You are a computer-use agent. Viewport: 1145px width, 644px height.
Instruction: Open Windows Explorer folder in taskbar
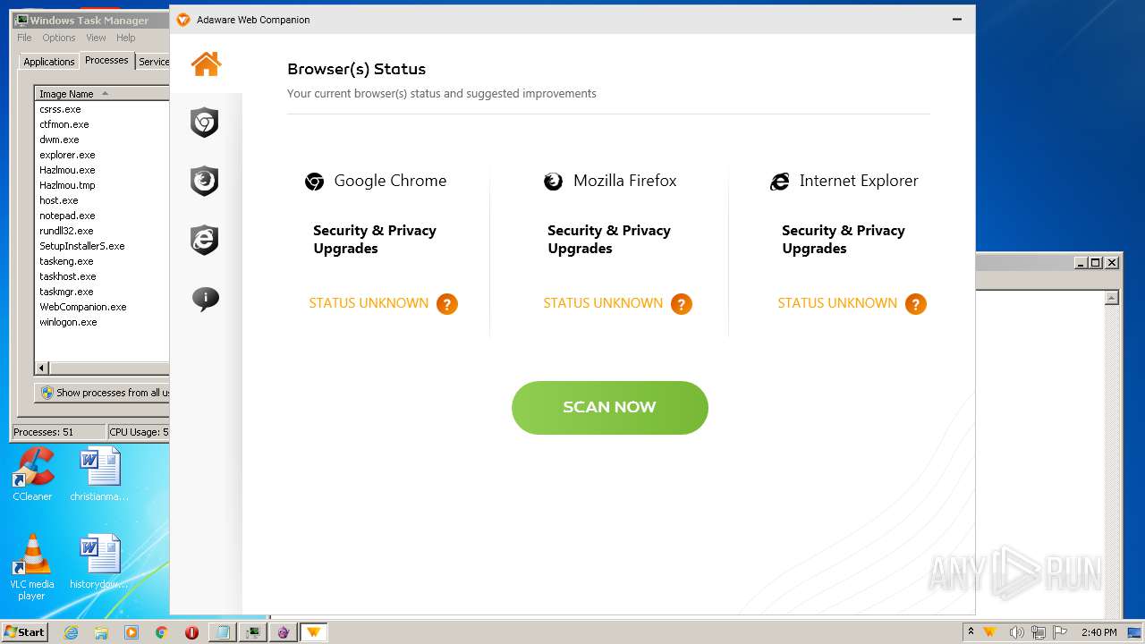tap(101, 632)
